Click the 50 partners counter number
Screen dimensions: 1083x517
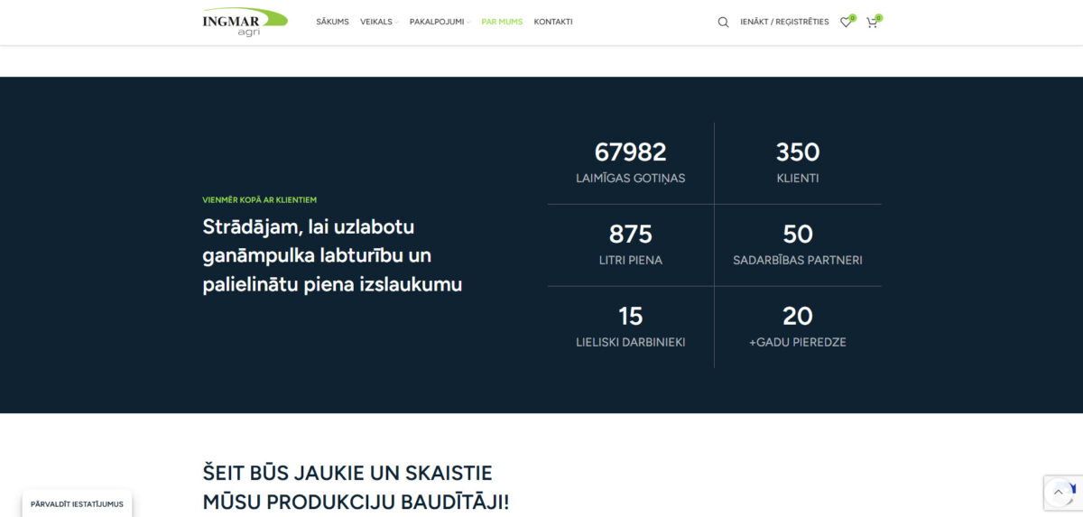tap(798, 234)
